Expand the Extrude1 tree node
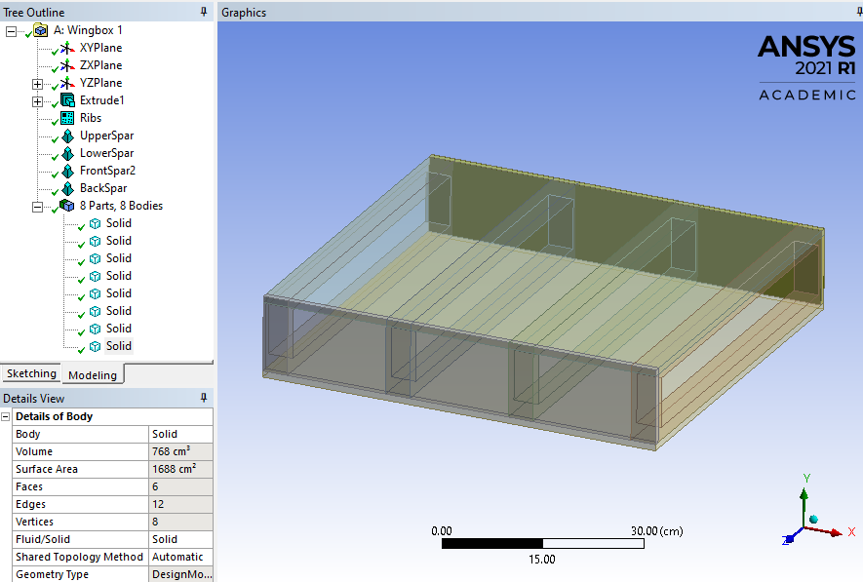 tap(37, 101)
